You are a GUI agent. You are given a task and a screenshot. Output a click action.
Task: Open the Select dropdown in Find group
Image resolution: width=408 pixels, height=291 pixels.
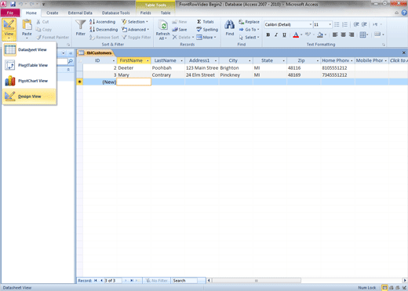[x=249, y=38]
